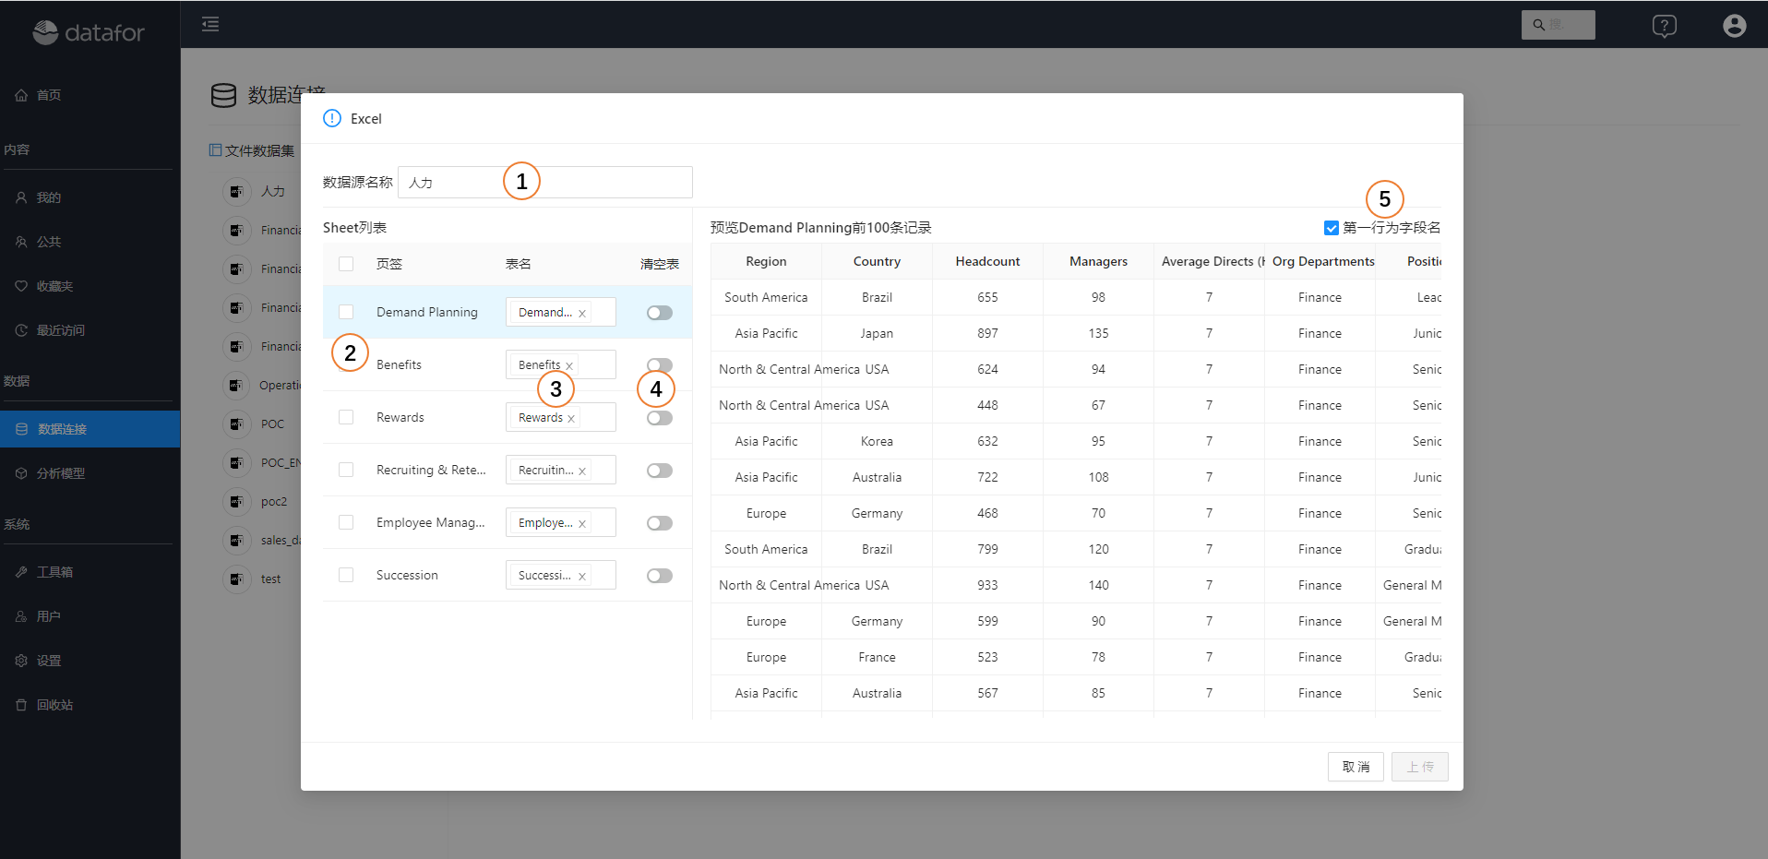Toggle clear-table switch for Succession
Viewport: 1768px width, 859px height.
pyautogui.click(x=660, y=576)
